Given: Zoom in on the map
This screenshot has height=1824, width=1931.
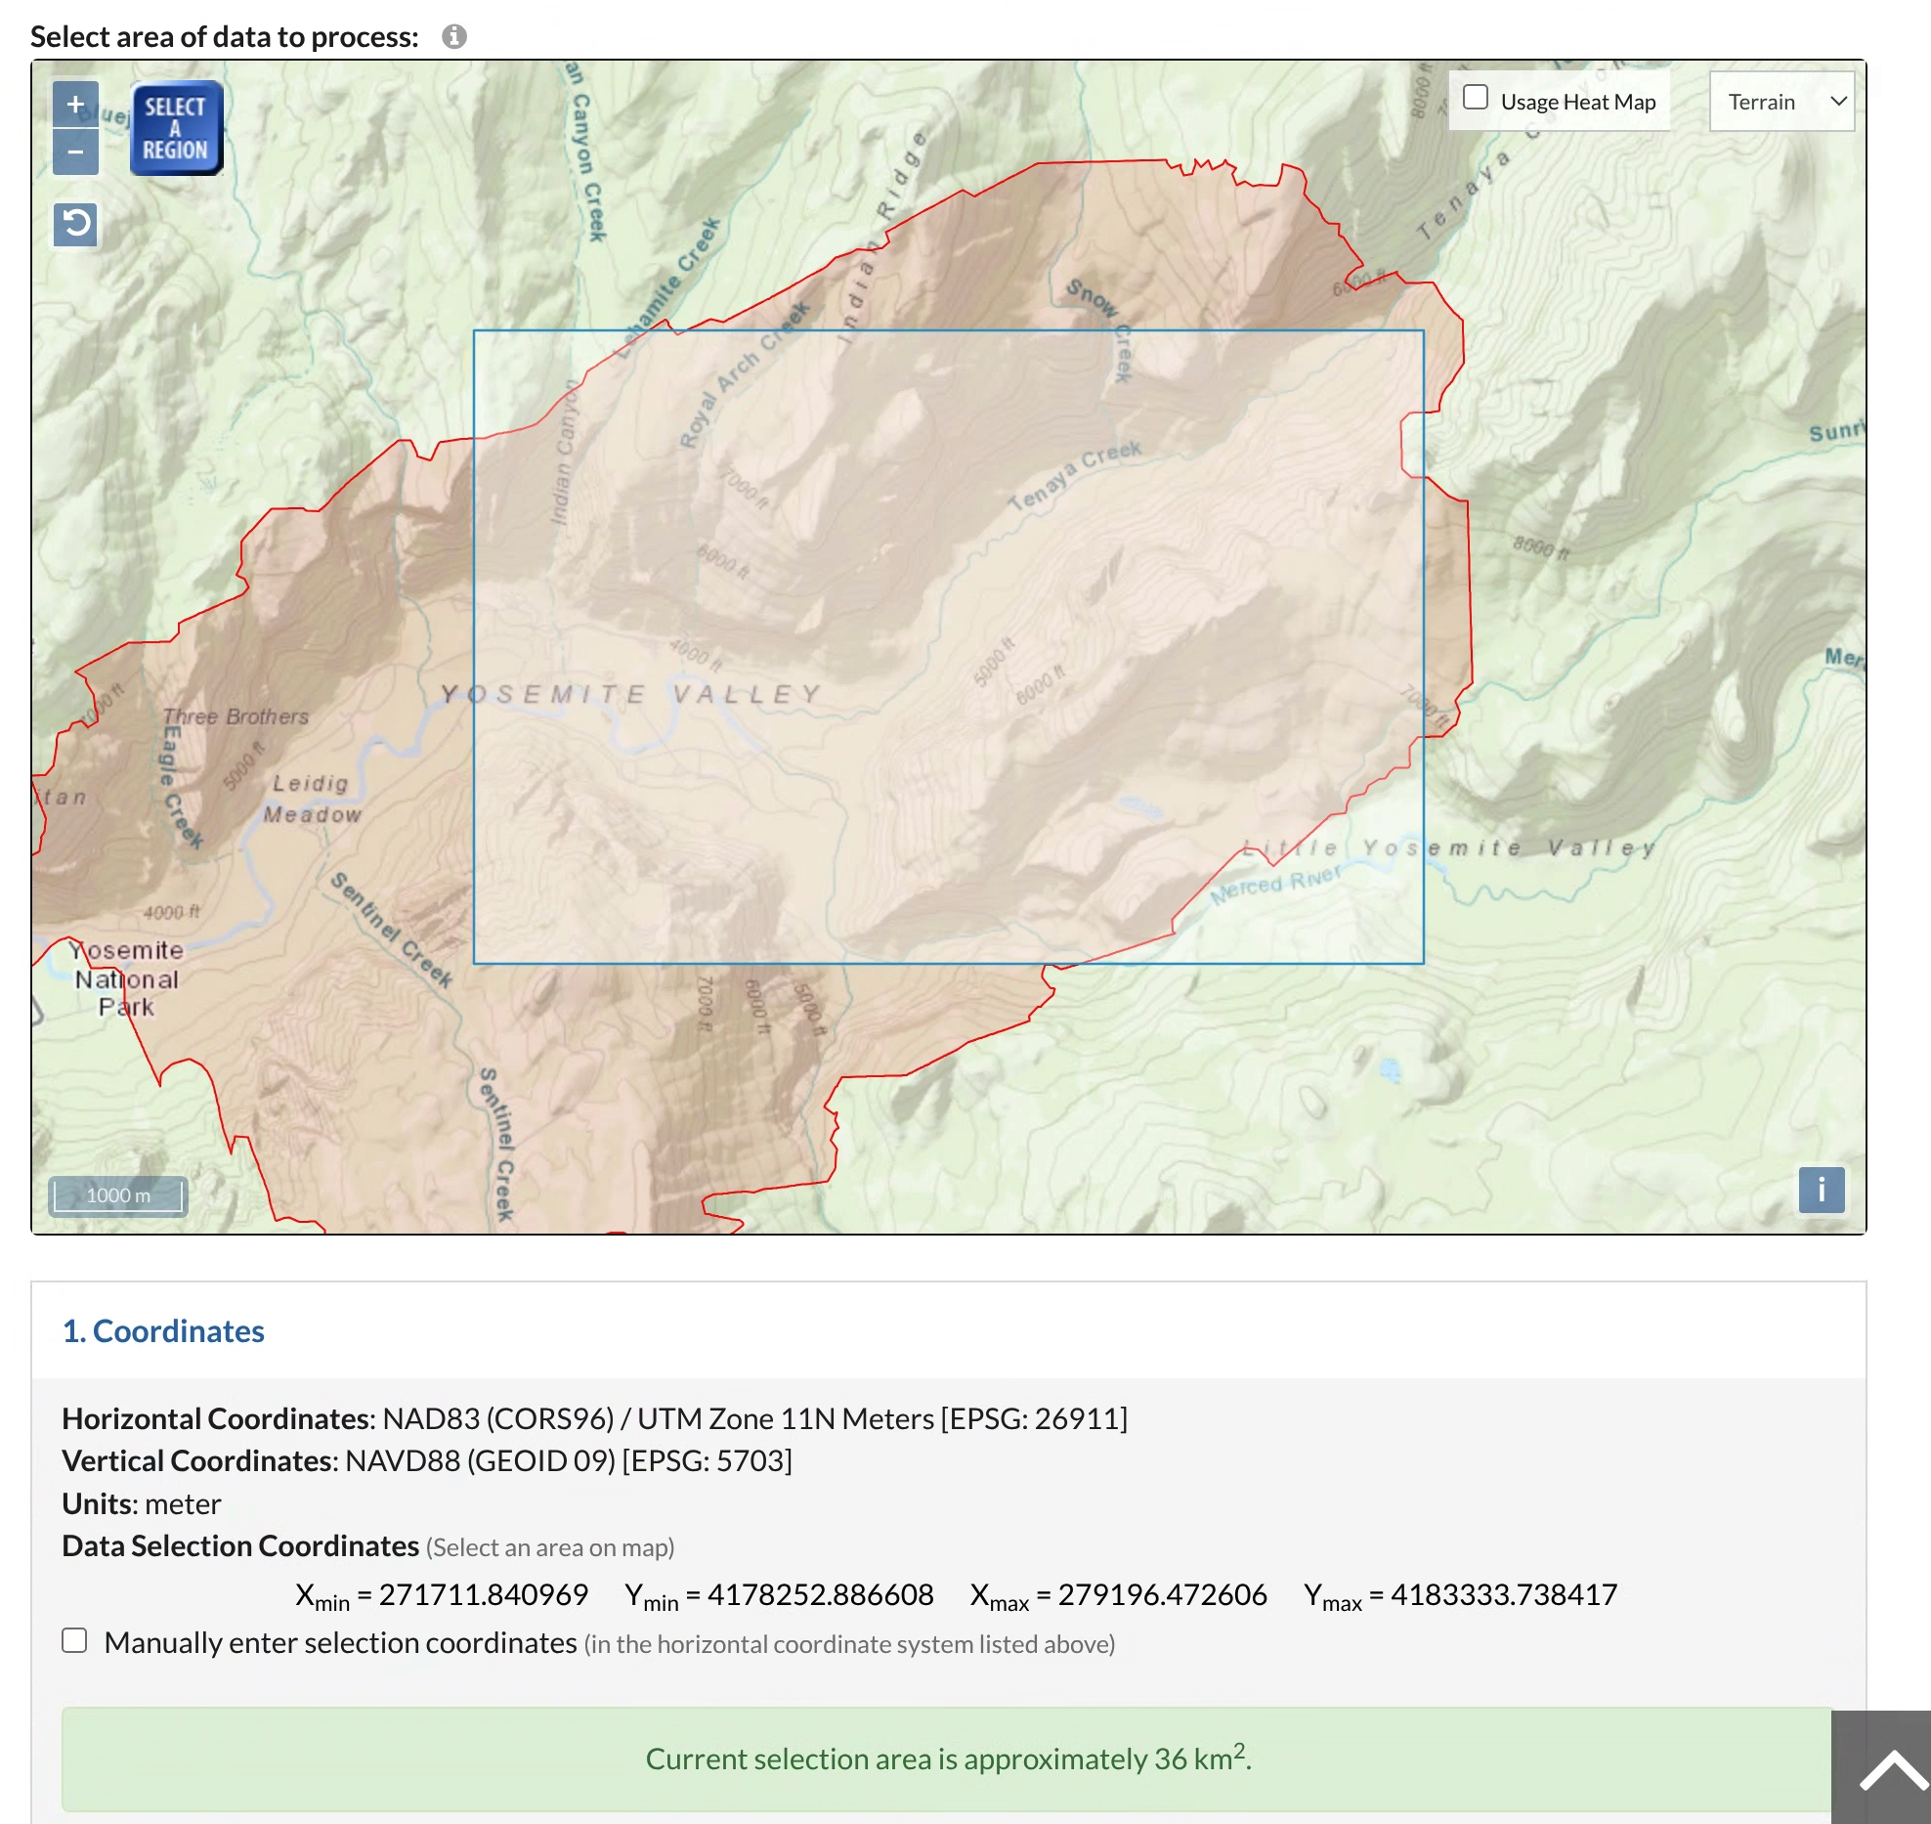Looking at the screenshot, I should 75,105.
